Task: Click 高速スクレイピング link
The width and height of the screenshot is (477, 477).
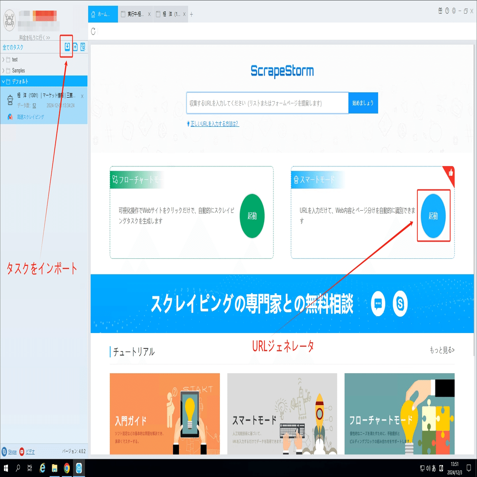Action: (x=30, y=117)
